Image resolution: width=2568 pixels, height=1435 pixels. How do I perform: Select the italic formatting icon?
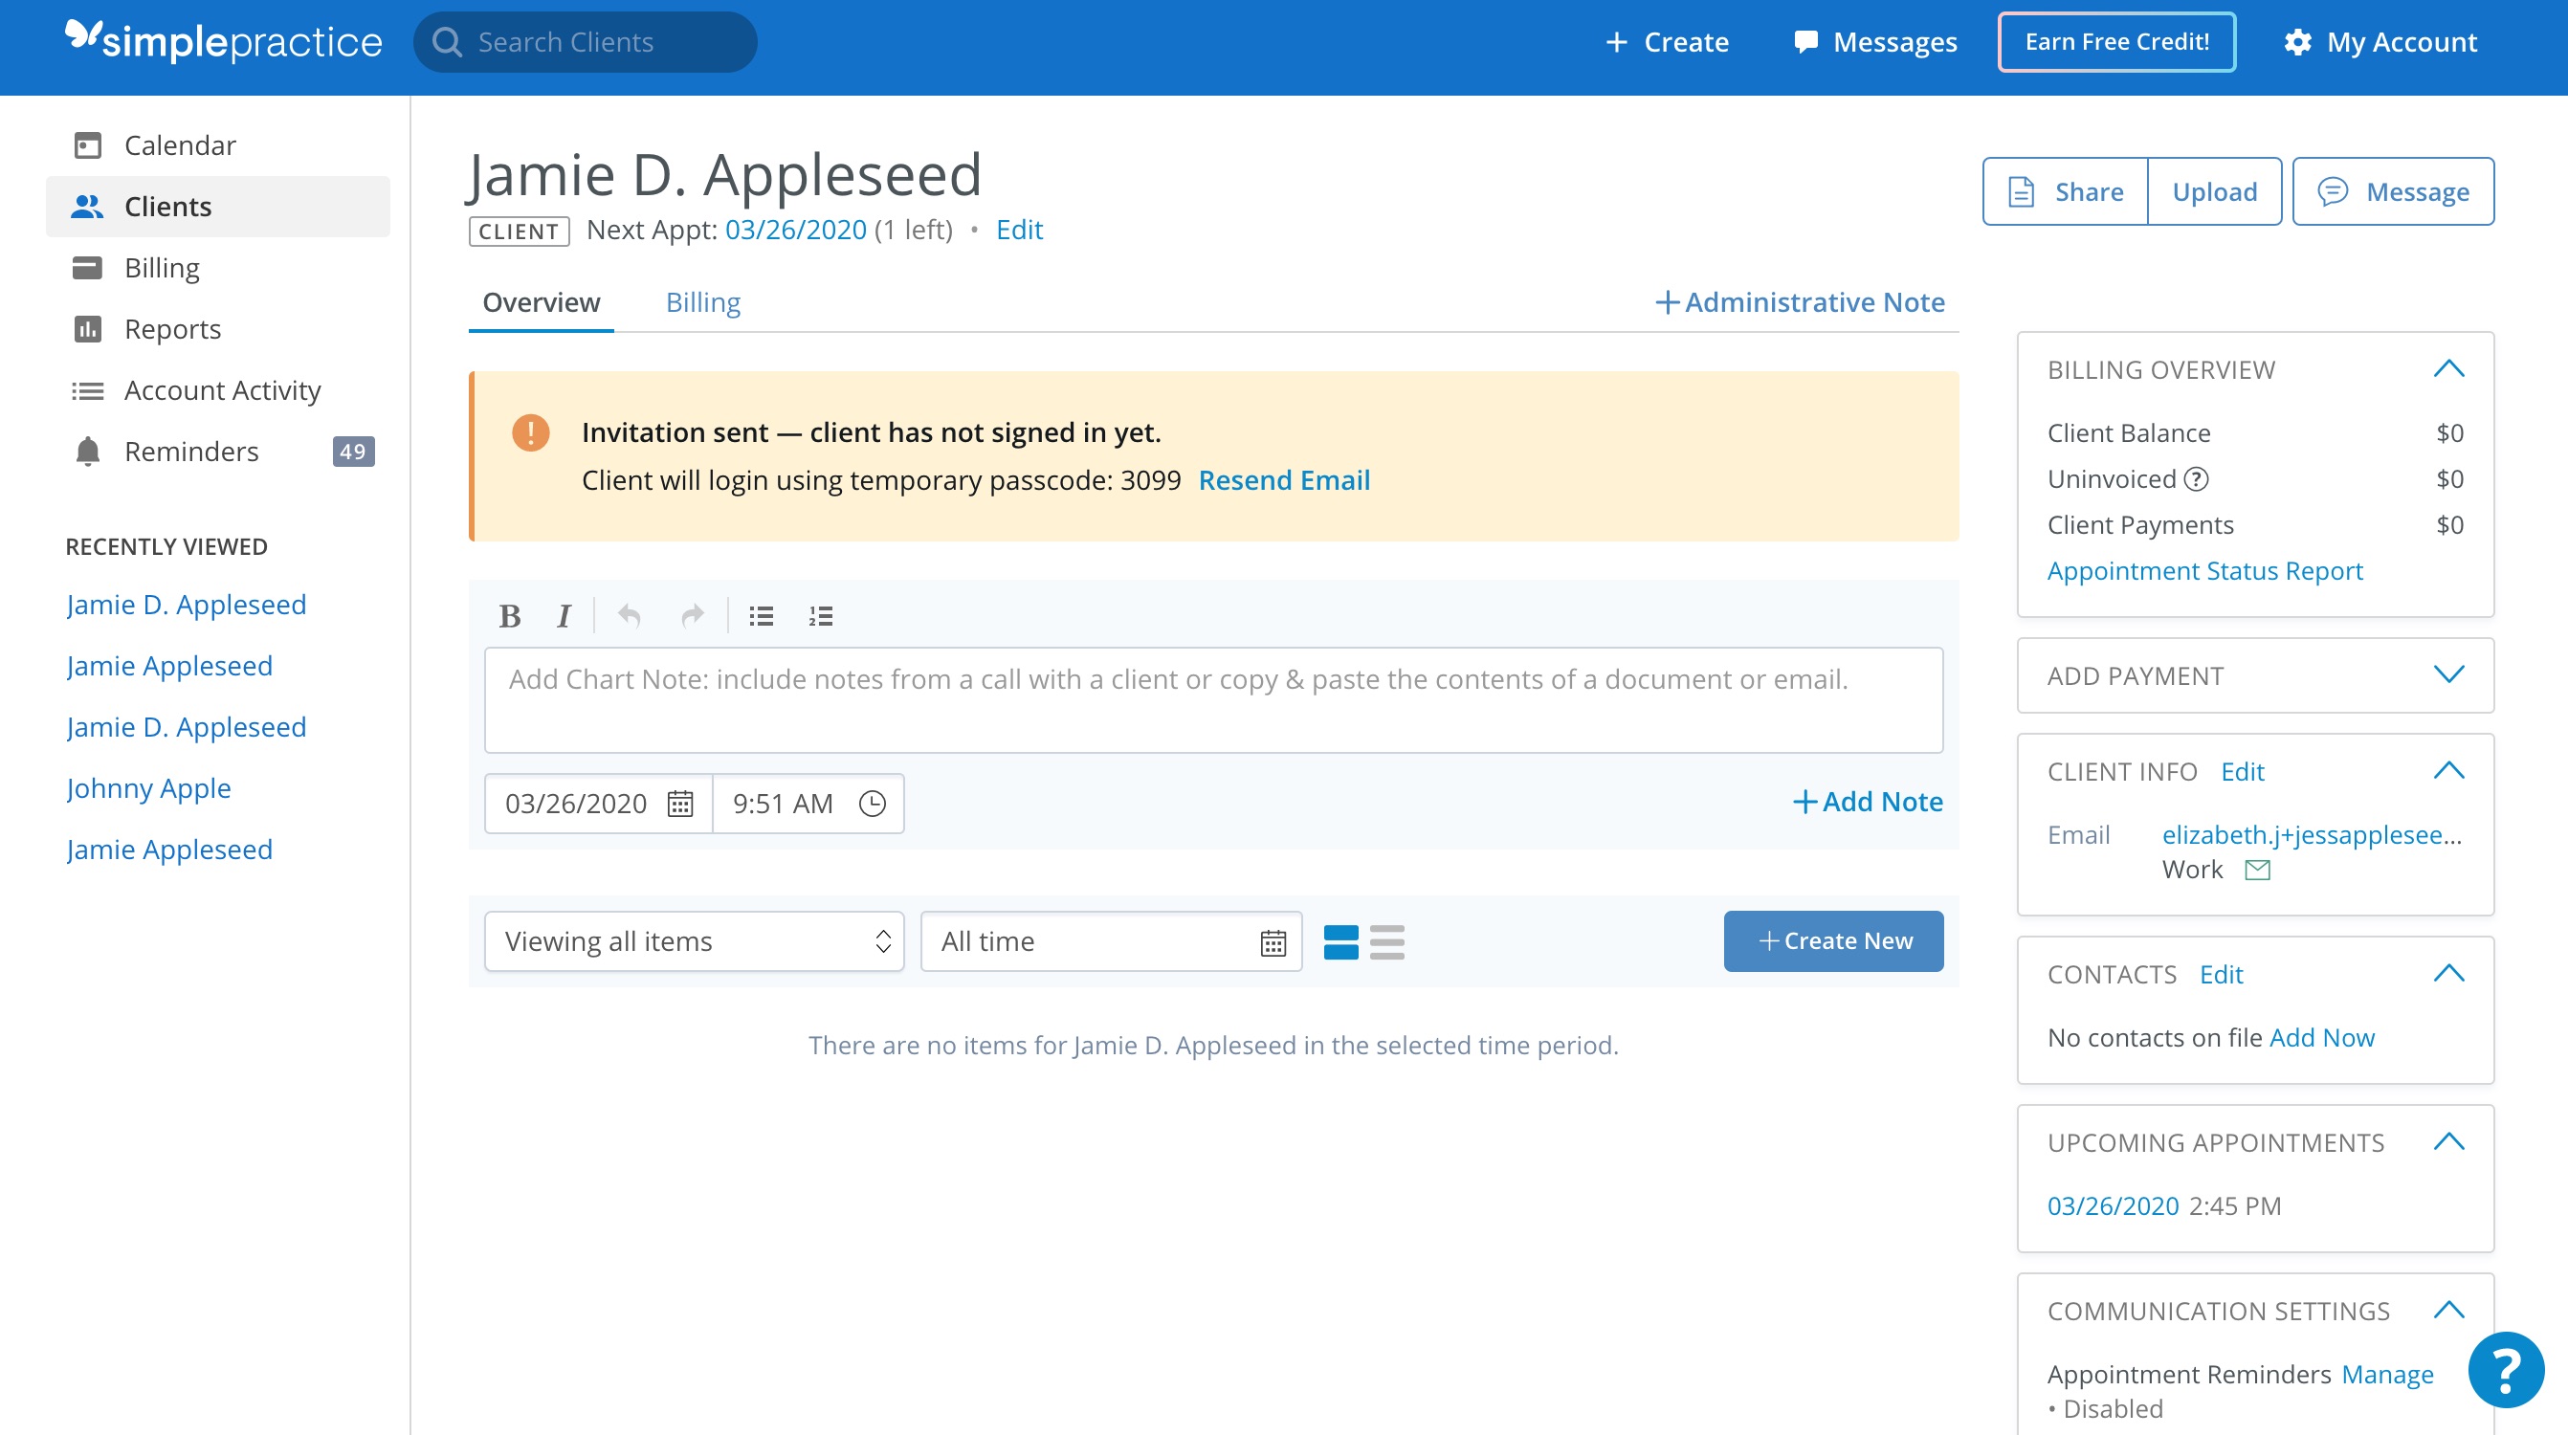click(564, 615)
